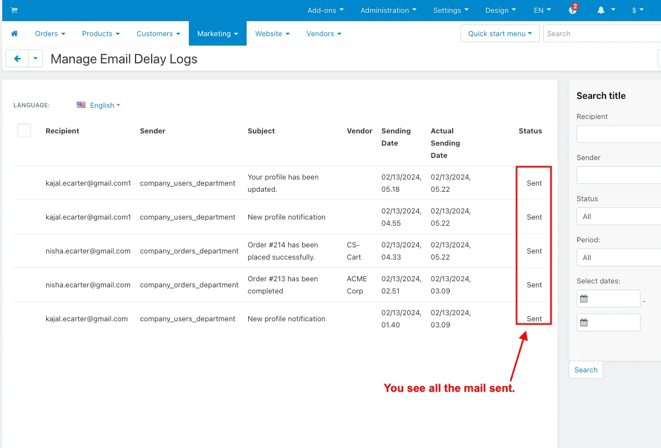Click the back arrow button

17,58
